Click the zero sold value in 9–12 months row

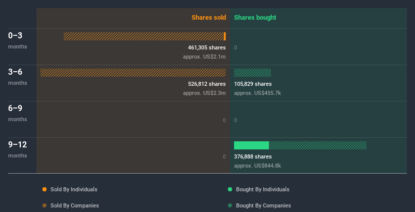224,156
